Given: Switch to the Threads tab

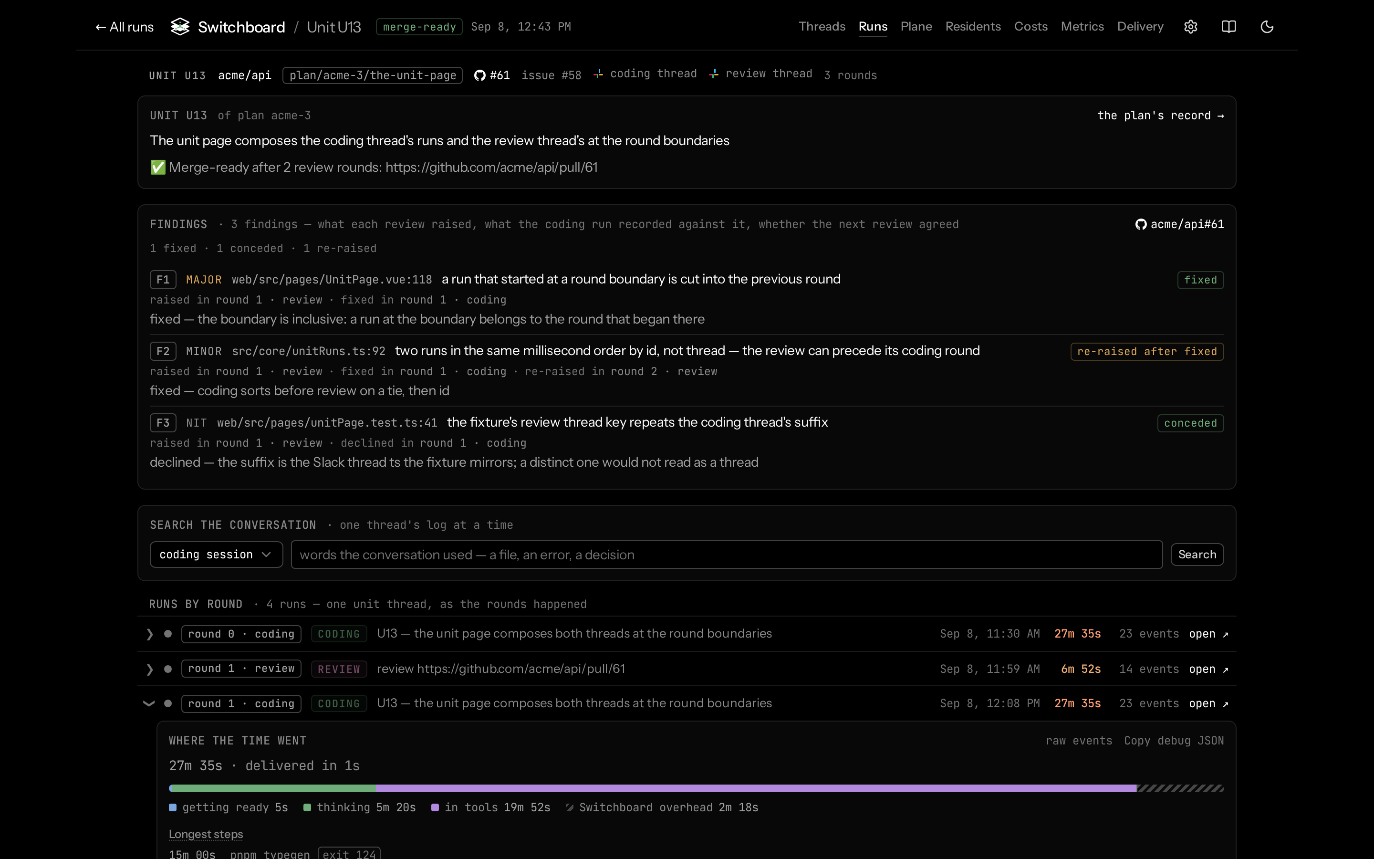Looking at the screenshot, I should pyautogui.click(x=822, y=27).
